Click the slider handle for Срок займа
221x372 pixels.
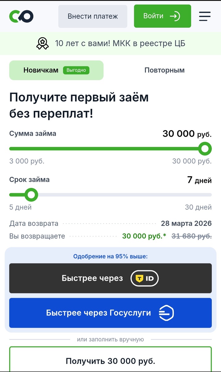(31, 195)
